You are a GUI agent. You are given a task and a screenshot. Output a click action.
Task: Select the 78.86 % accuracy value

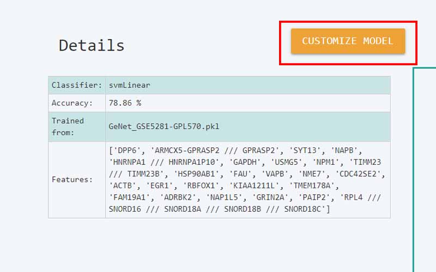(125, 103)
